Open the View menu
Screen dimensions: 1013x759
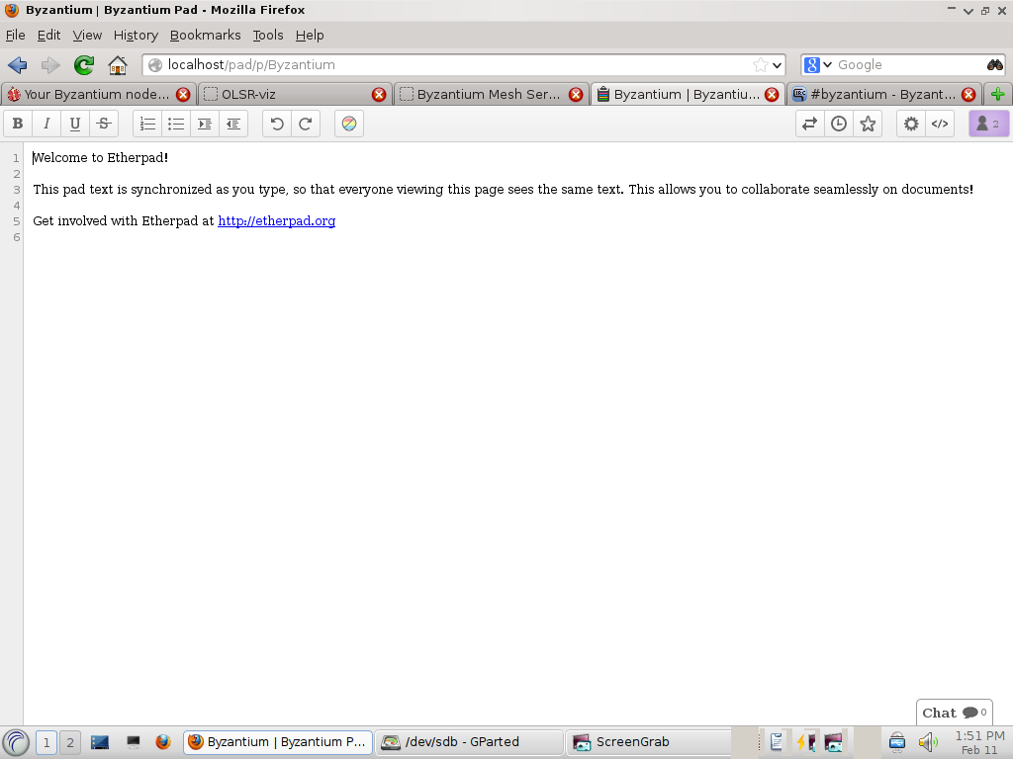tap(87, 35)
